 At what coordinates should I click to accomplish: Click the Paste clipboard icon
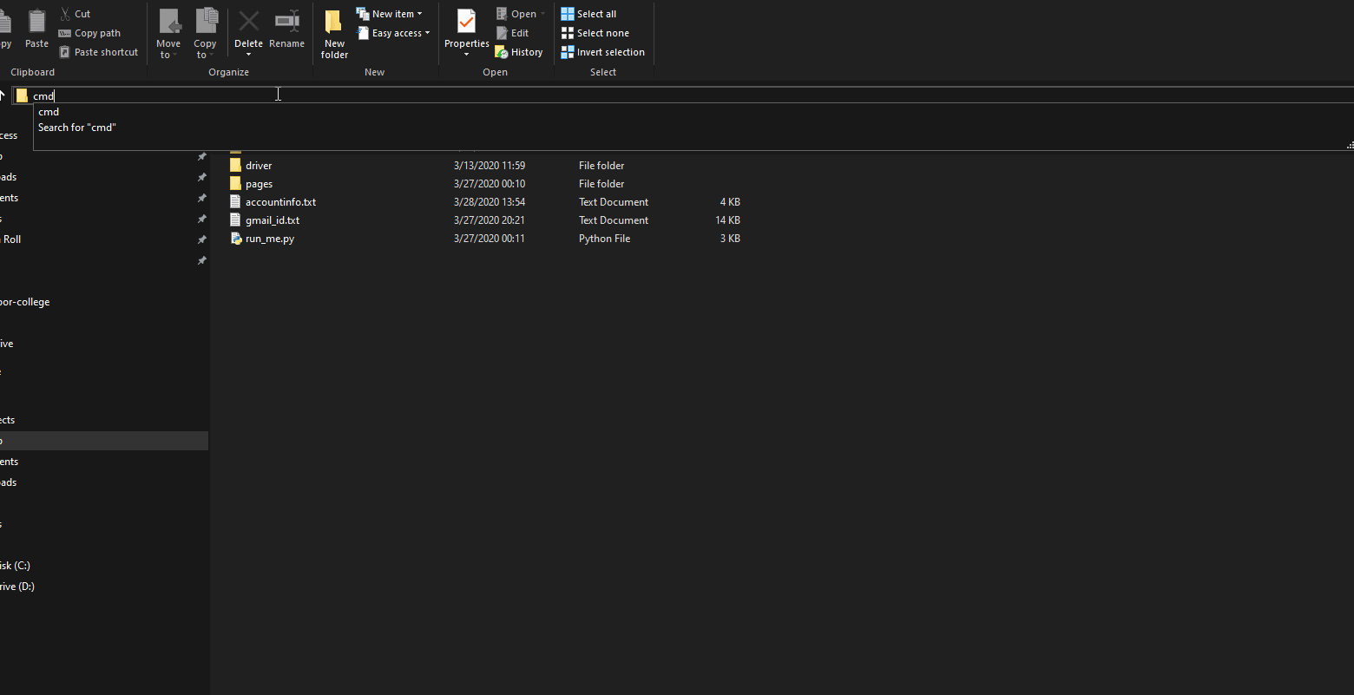click(x=36, y=30)
